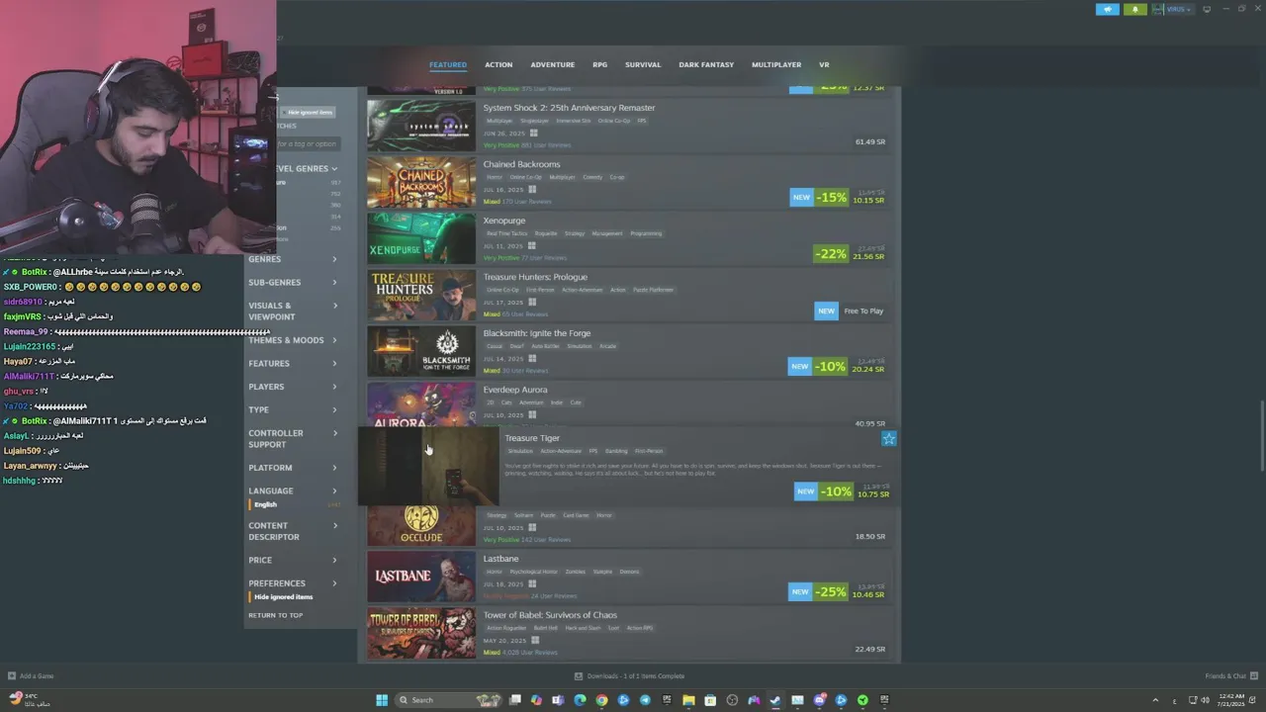Remove the Hide ignored items filter chip
Viewport: 1266px width, 712px height.
pyautogui.click(x=309, y=112)
